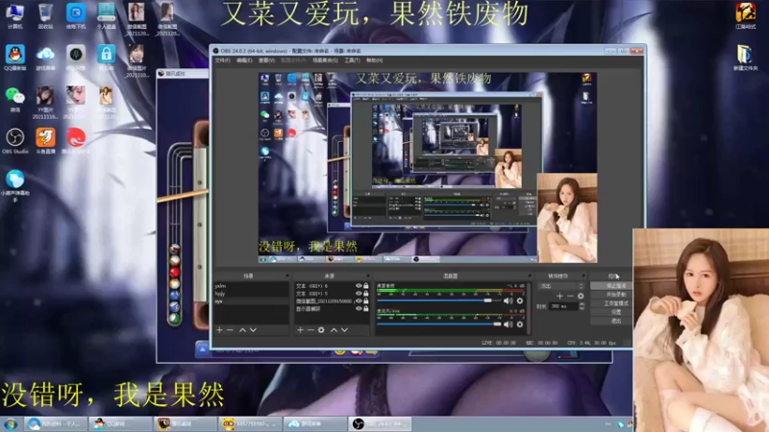The image size is (769, 432).
Task: Open the orange Douyu streaming desktop icon
Action: [45, 139]
